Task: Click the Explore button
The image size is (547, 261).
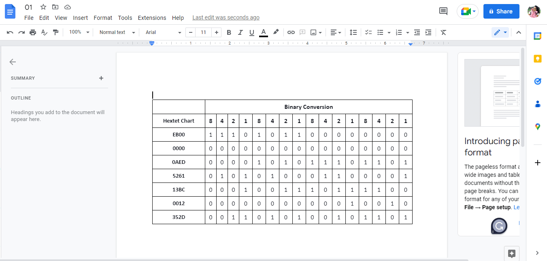Action: tap(512, 254)
